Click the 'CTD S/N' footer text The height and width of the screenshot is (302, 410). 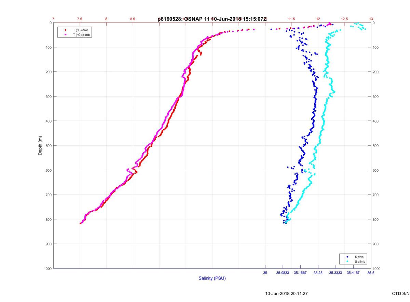coord(401,293)
